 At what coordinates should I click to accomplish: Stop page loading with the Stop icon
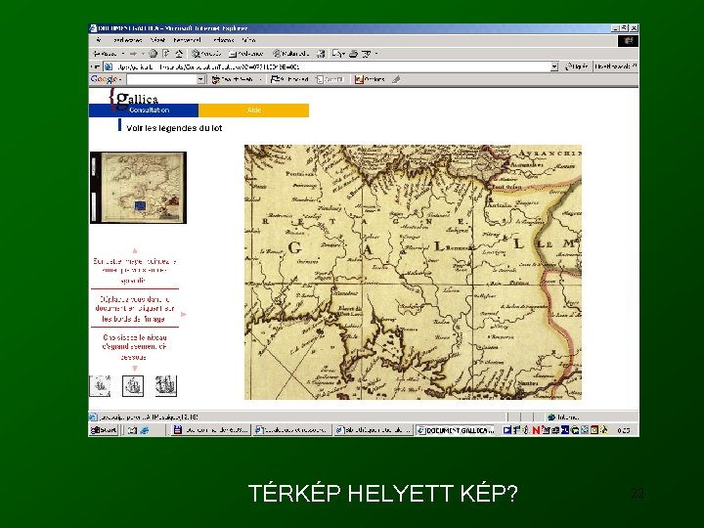(x=154, y=54)
